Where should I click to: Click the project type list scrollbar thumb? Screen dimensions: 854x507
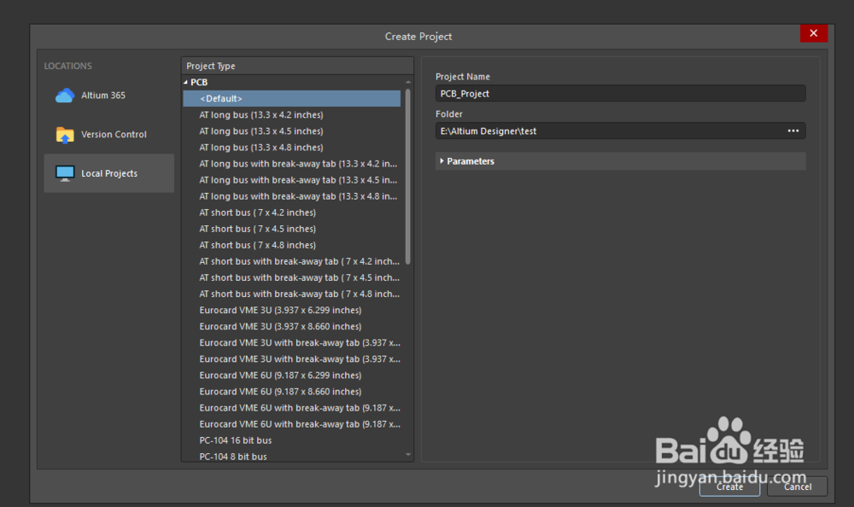pos(408,177)
